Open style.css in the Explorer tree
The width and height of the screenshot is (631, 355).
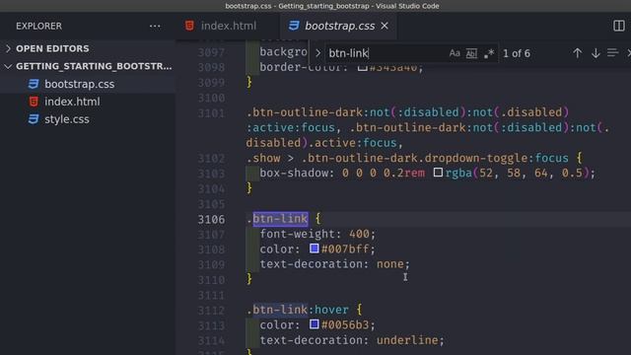tap(88, 119)
